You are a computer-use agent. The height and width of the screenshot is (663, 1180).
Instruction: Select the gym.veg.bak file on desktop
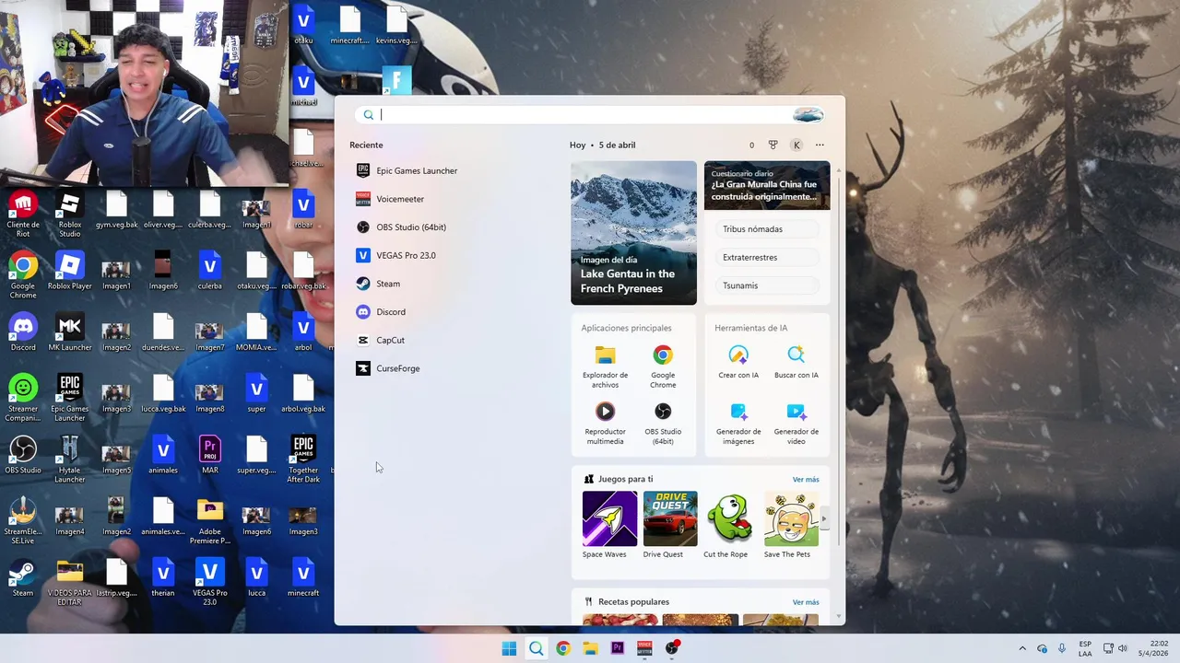click(x=116, y=213)
